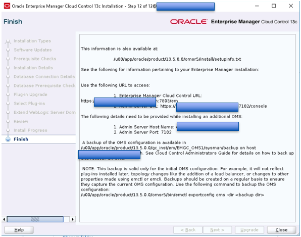
Task: Click the sidebar horizontal scrollbar thumb
Action: click(35, 219)
